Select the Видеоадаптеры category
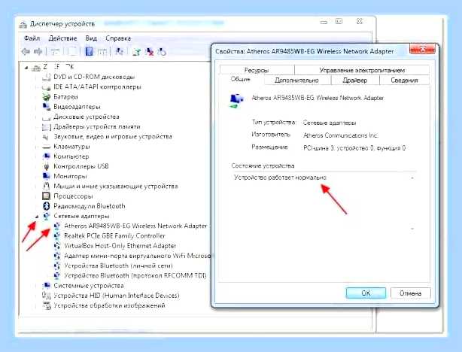 [x=77, y=107]
